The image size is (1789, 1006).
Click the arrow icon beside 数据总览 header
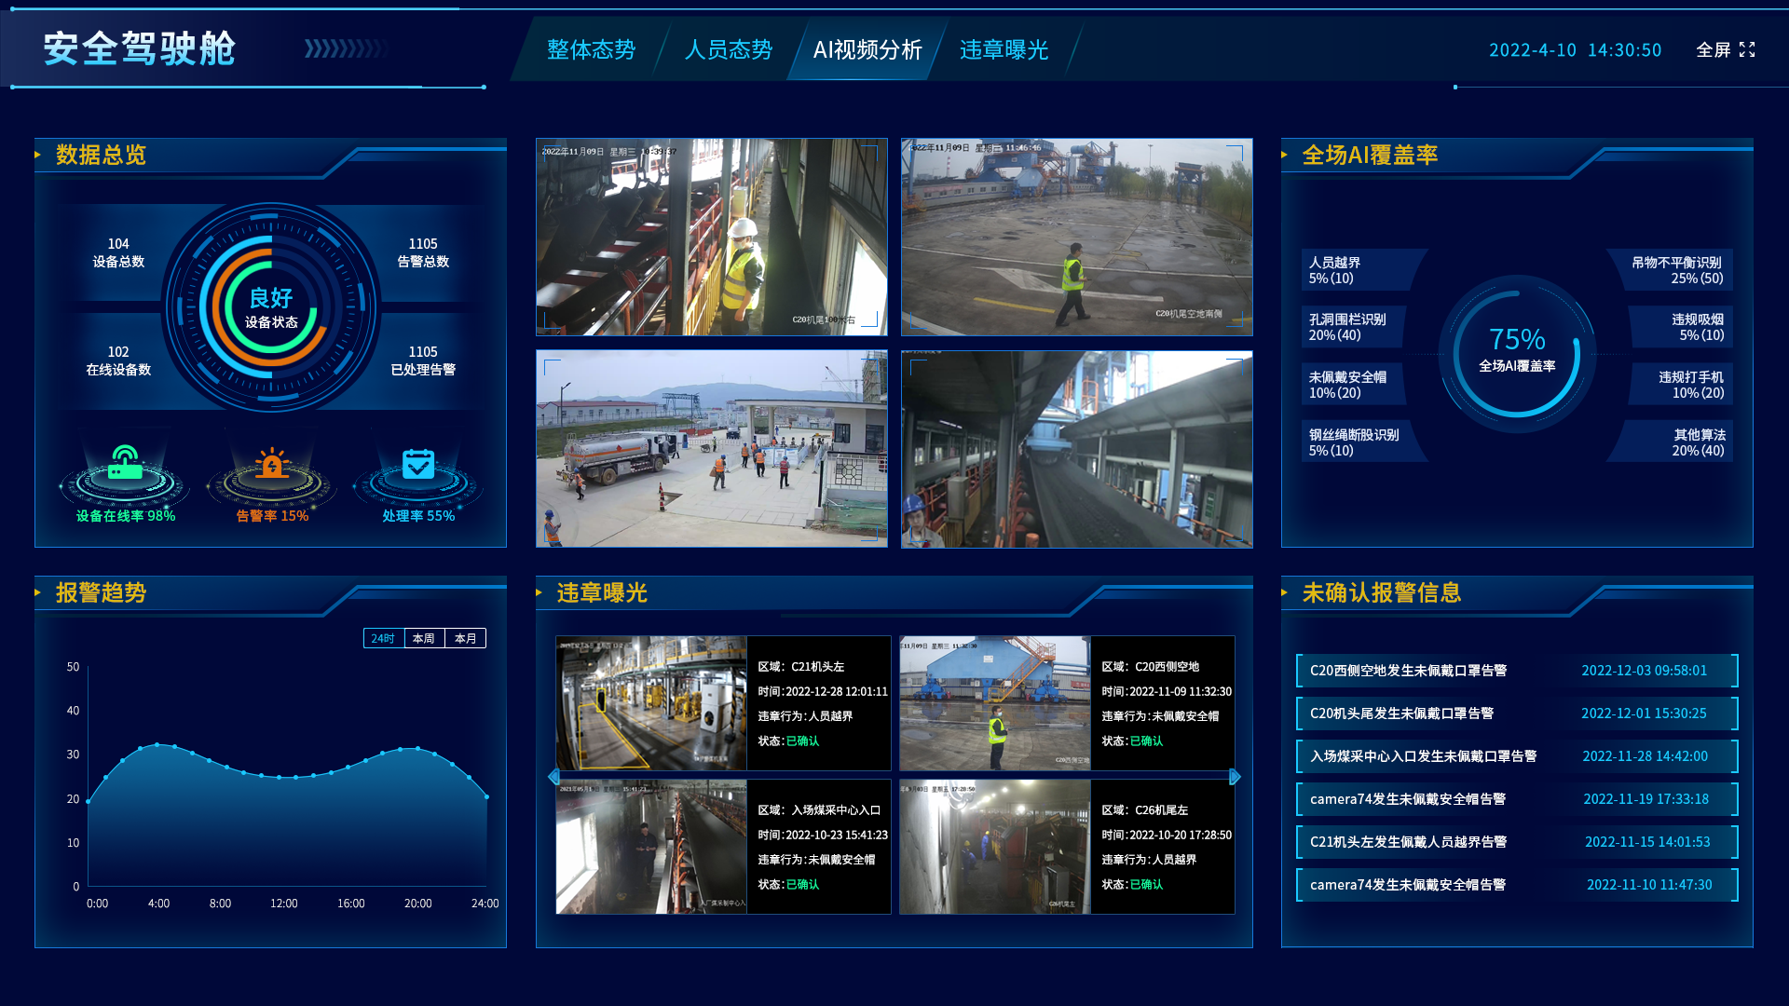pos(38,156)
